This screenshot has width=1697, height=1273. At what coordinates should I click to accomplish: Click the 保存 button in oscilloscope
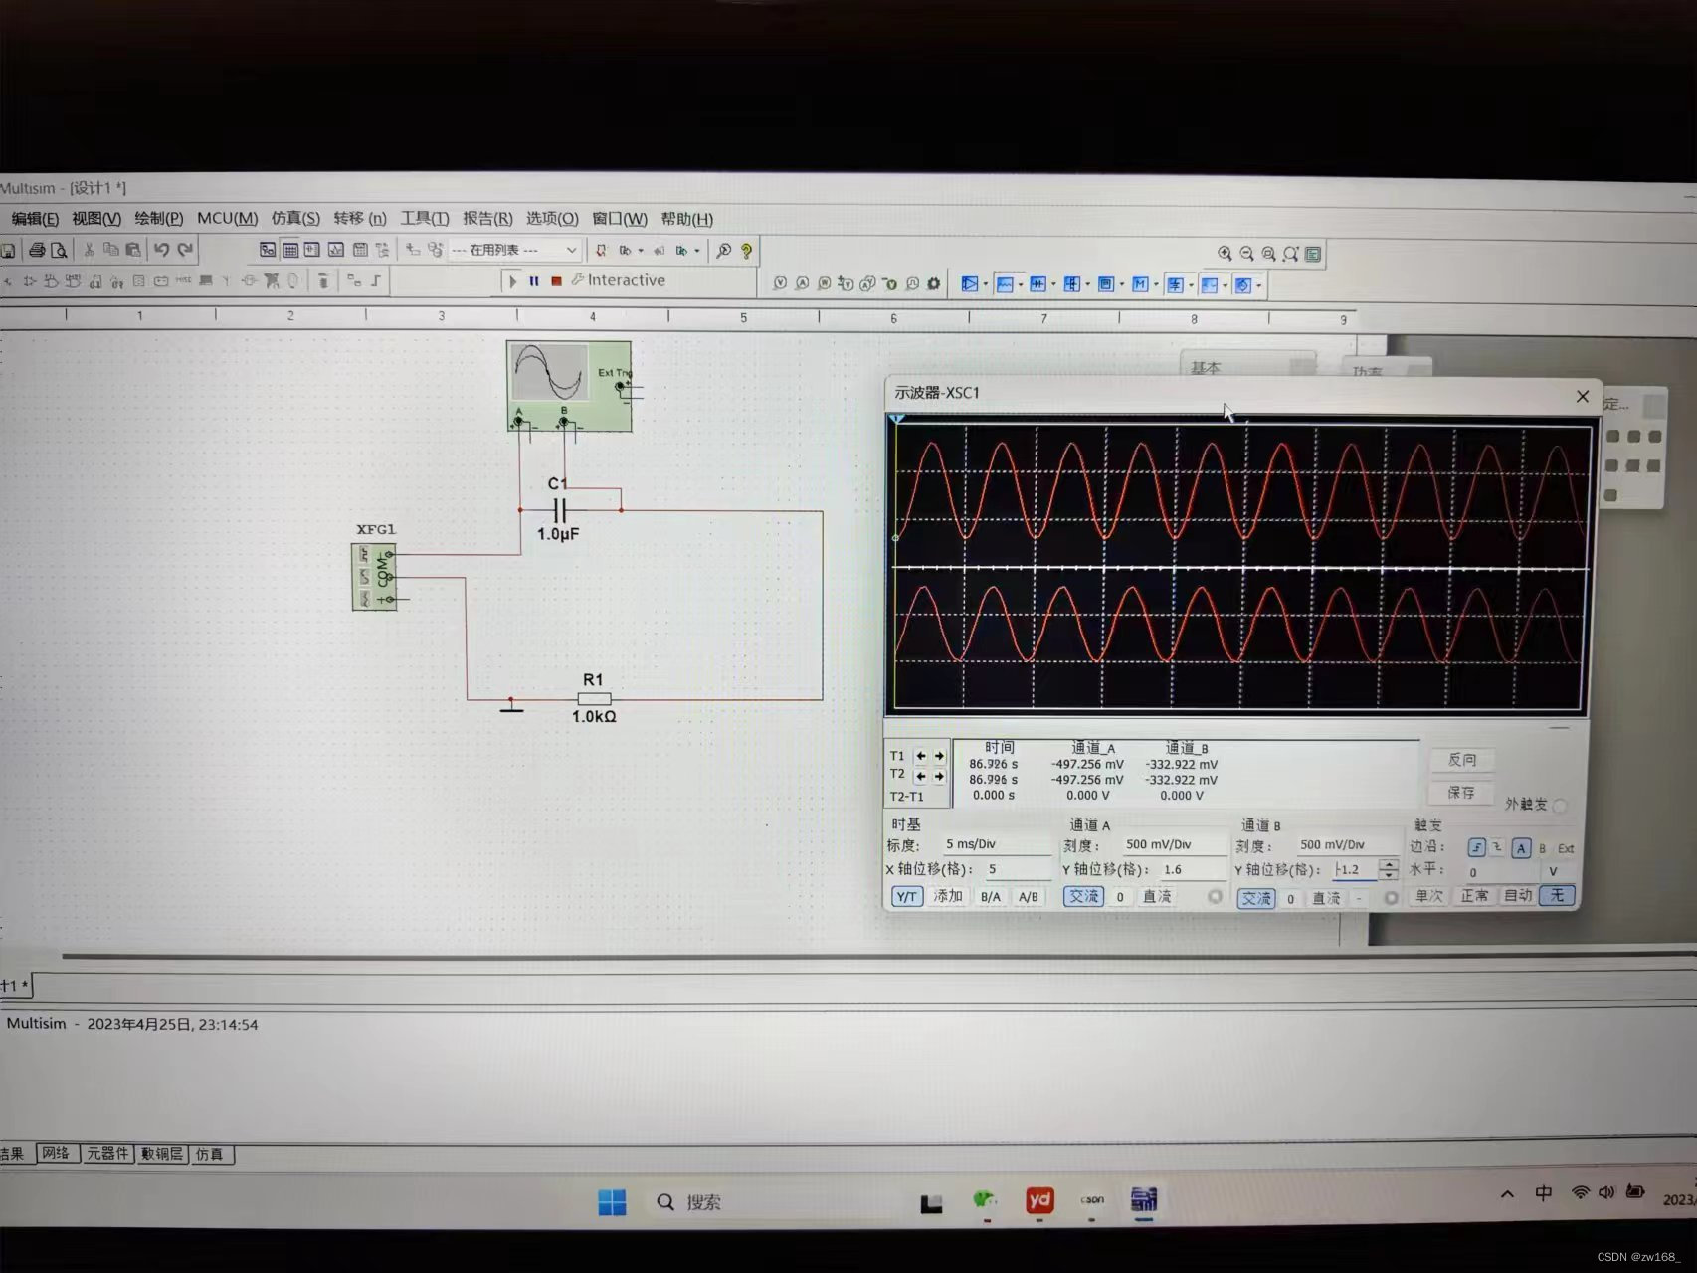1461,793
